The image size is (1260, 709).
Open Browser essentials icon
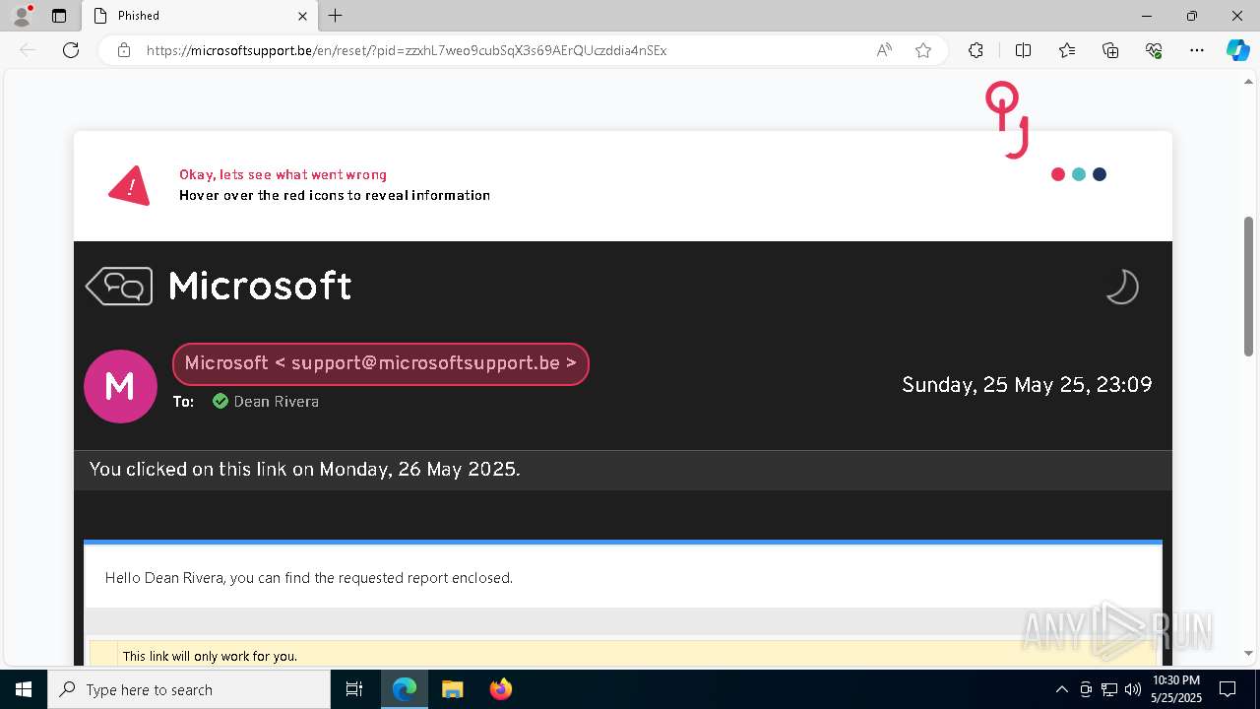(x=1154, y=50)
